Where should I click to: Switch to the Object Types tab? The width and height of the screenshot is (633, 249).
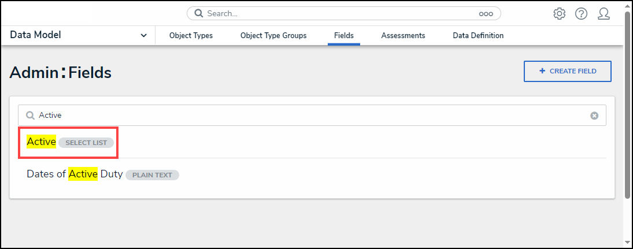(191, 36)
